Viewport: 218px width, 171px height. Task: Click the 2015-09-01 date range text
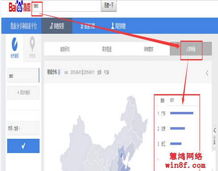pos(82,73)
